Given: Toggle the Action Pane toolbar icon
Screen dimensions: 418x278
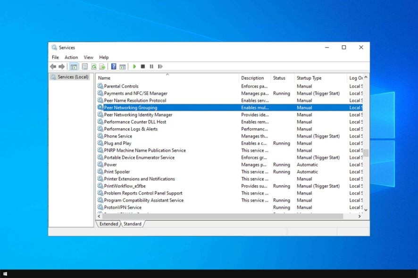Looking at the screenshot, I should point(122,66).
